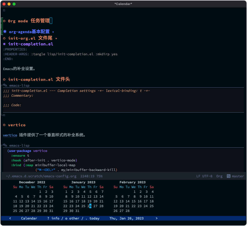
Task: Expand the org-agenda基本配置 fold arrow
Action: point(53,32)
